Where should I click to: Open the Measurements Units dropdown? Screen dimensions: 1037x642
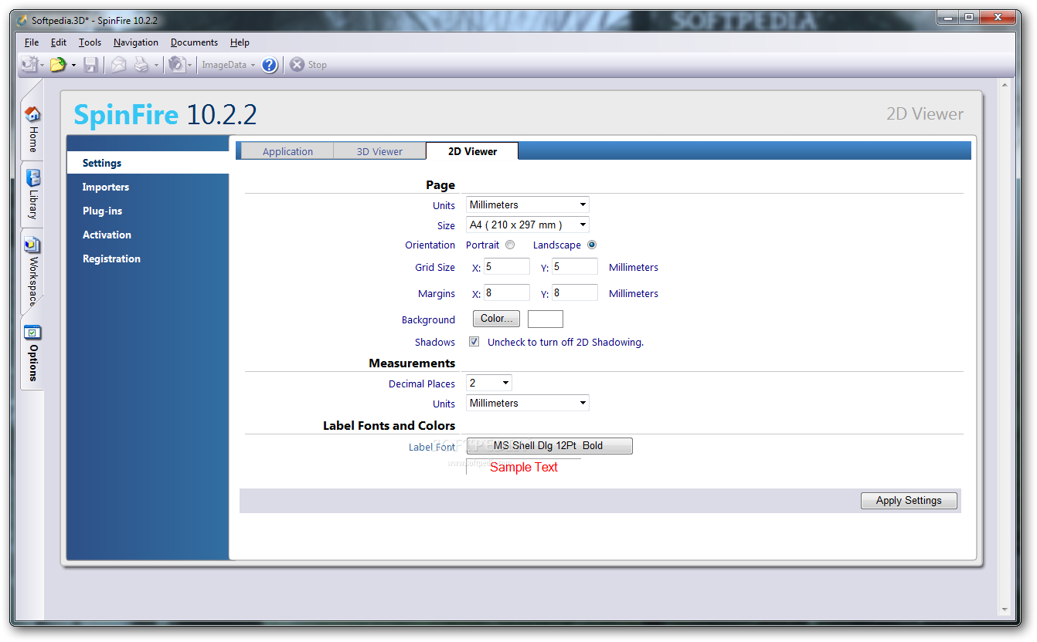(x=528, y=404)
